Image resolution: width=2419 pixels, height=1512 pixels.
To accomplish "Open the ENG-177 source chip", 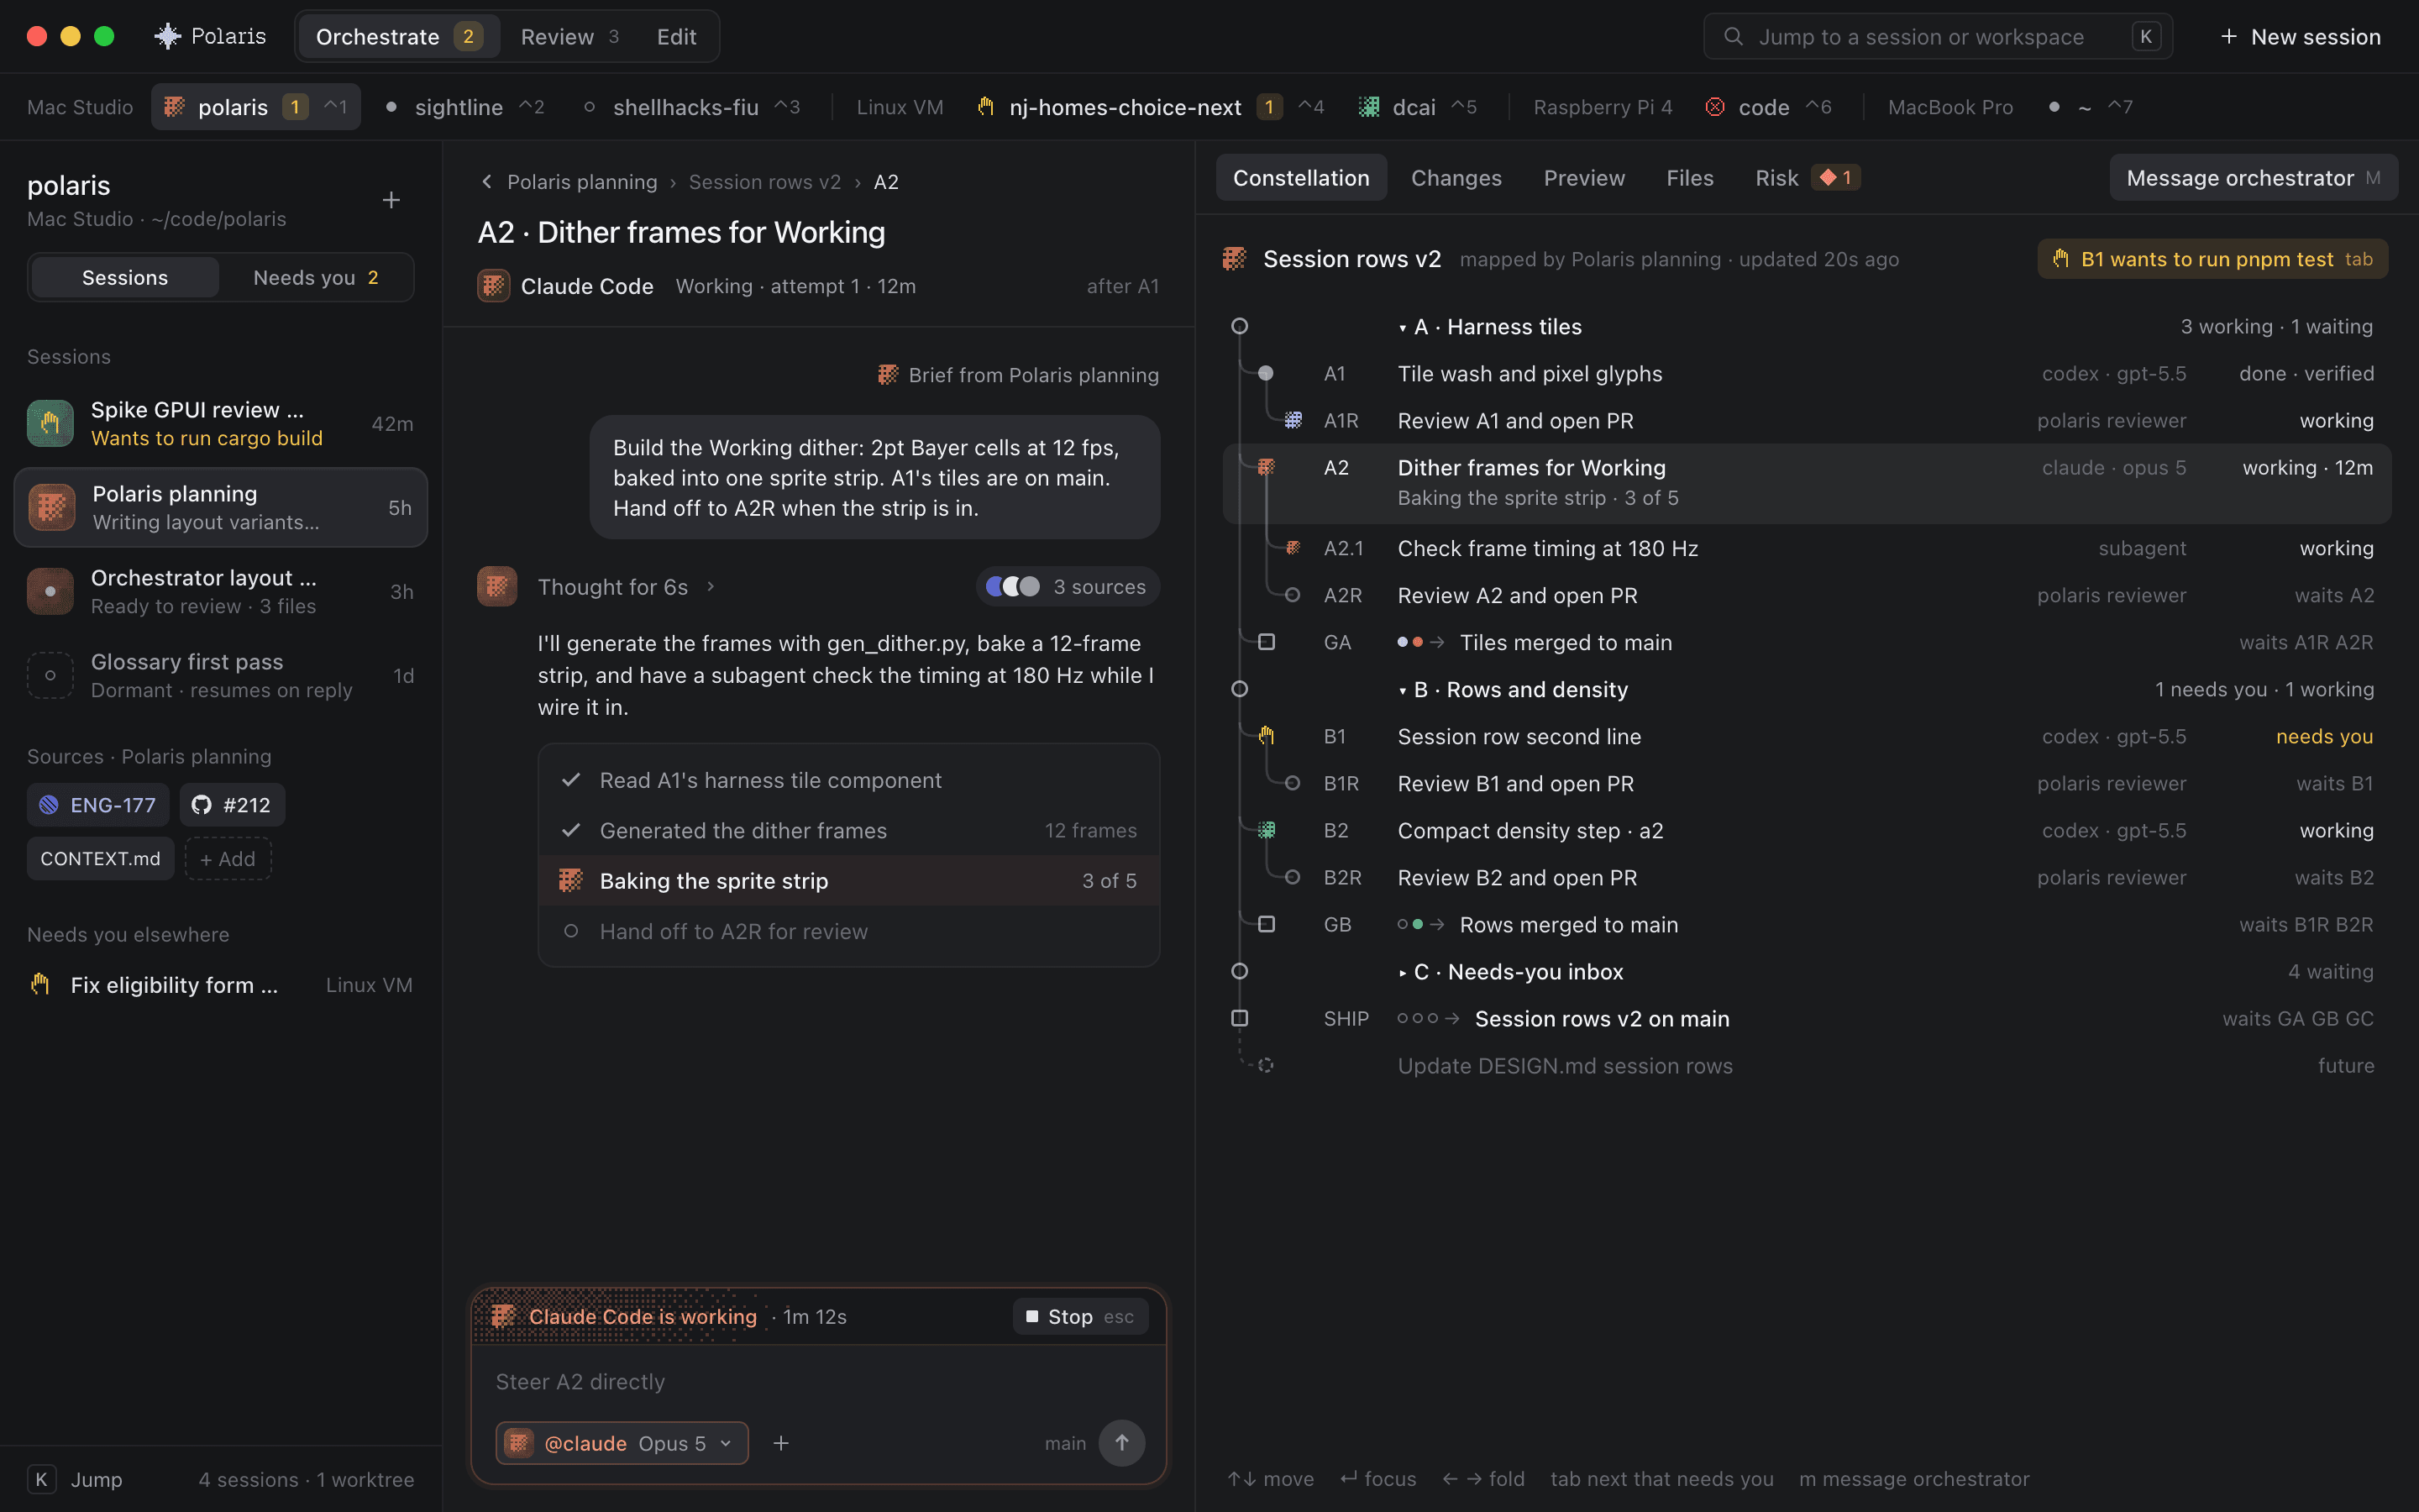I will pyautogui.click(x=98, y=805).
